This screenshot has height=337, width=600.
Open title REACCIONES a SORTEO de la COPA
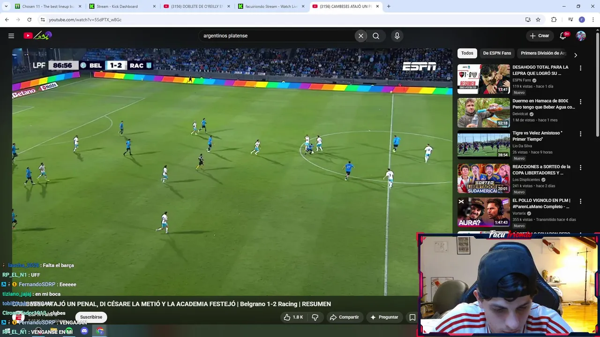541,169
